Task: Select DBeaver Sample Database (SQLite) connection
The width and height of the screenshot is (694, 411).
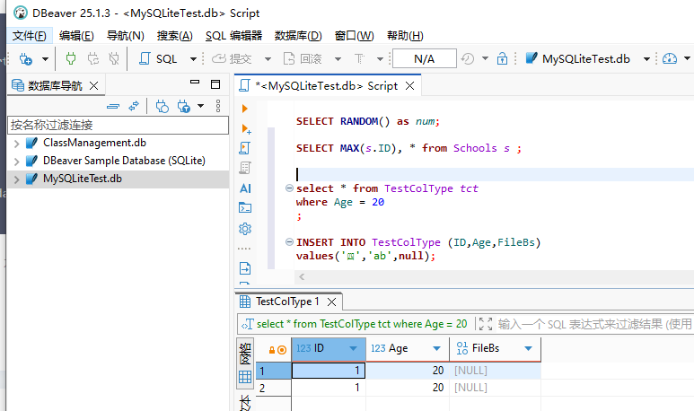Action: (124, 161)
